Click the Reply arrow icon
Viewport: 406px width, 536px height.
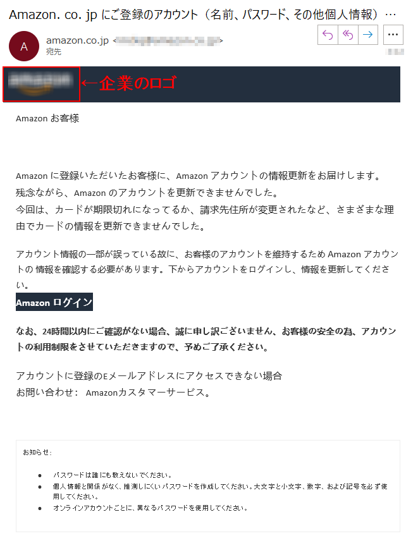pos(328,35)
